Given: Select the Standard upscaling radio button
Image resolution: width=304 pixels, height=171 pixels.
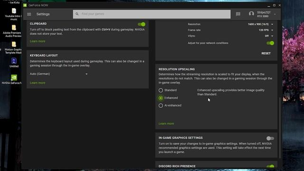Looking at the screenshot, I should click(x=161, y=90).
